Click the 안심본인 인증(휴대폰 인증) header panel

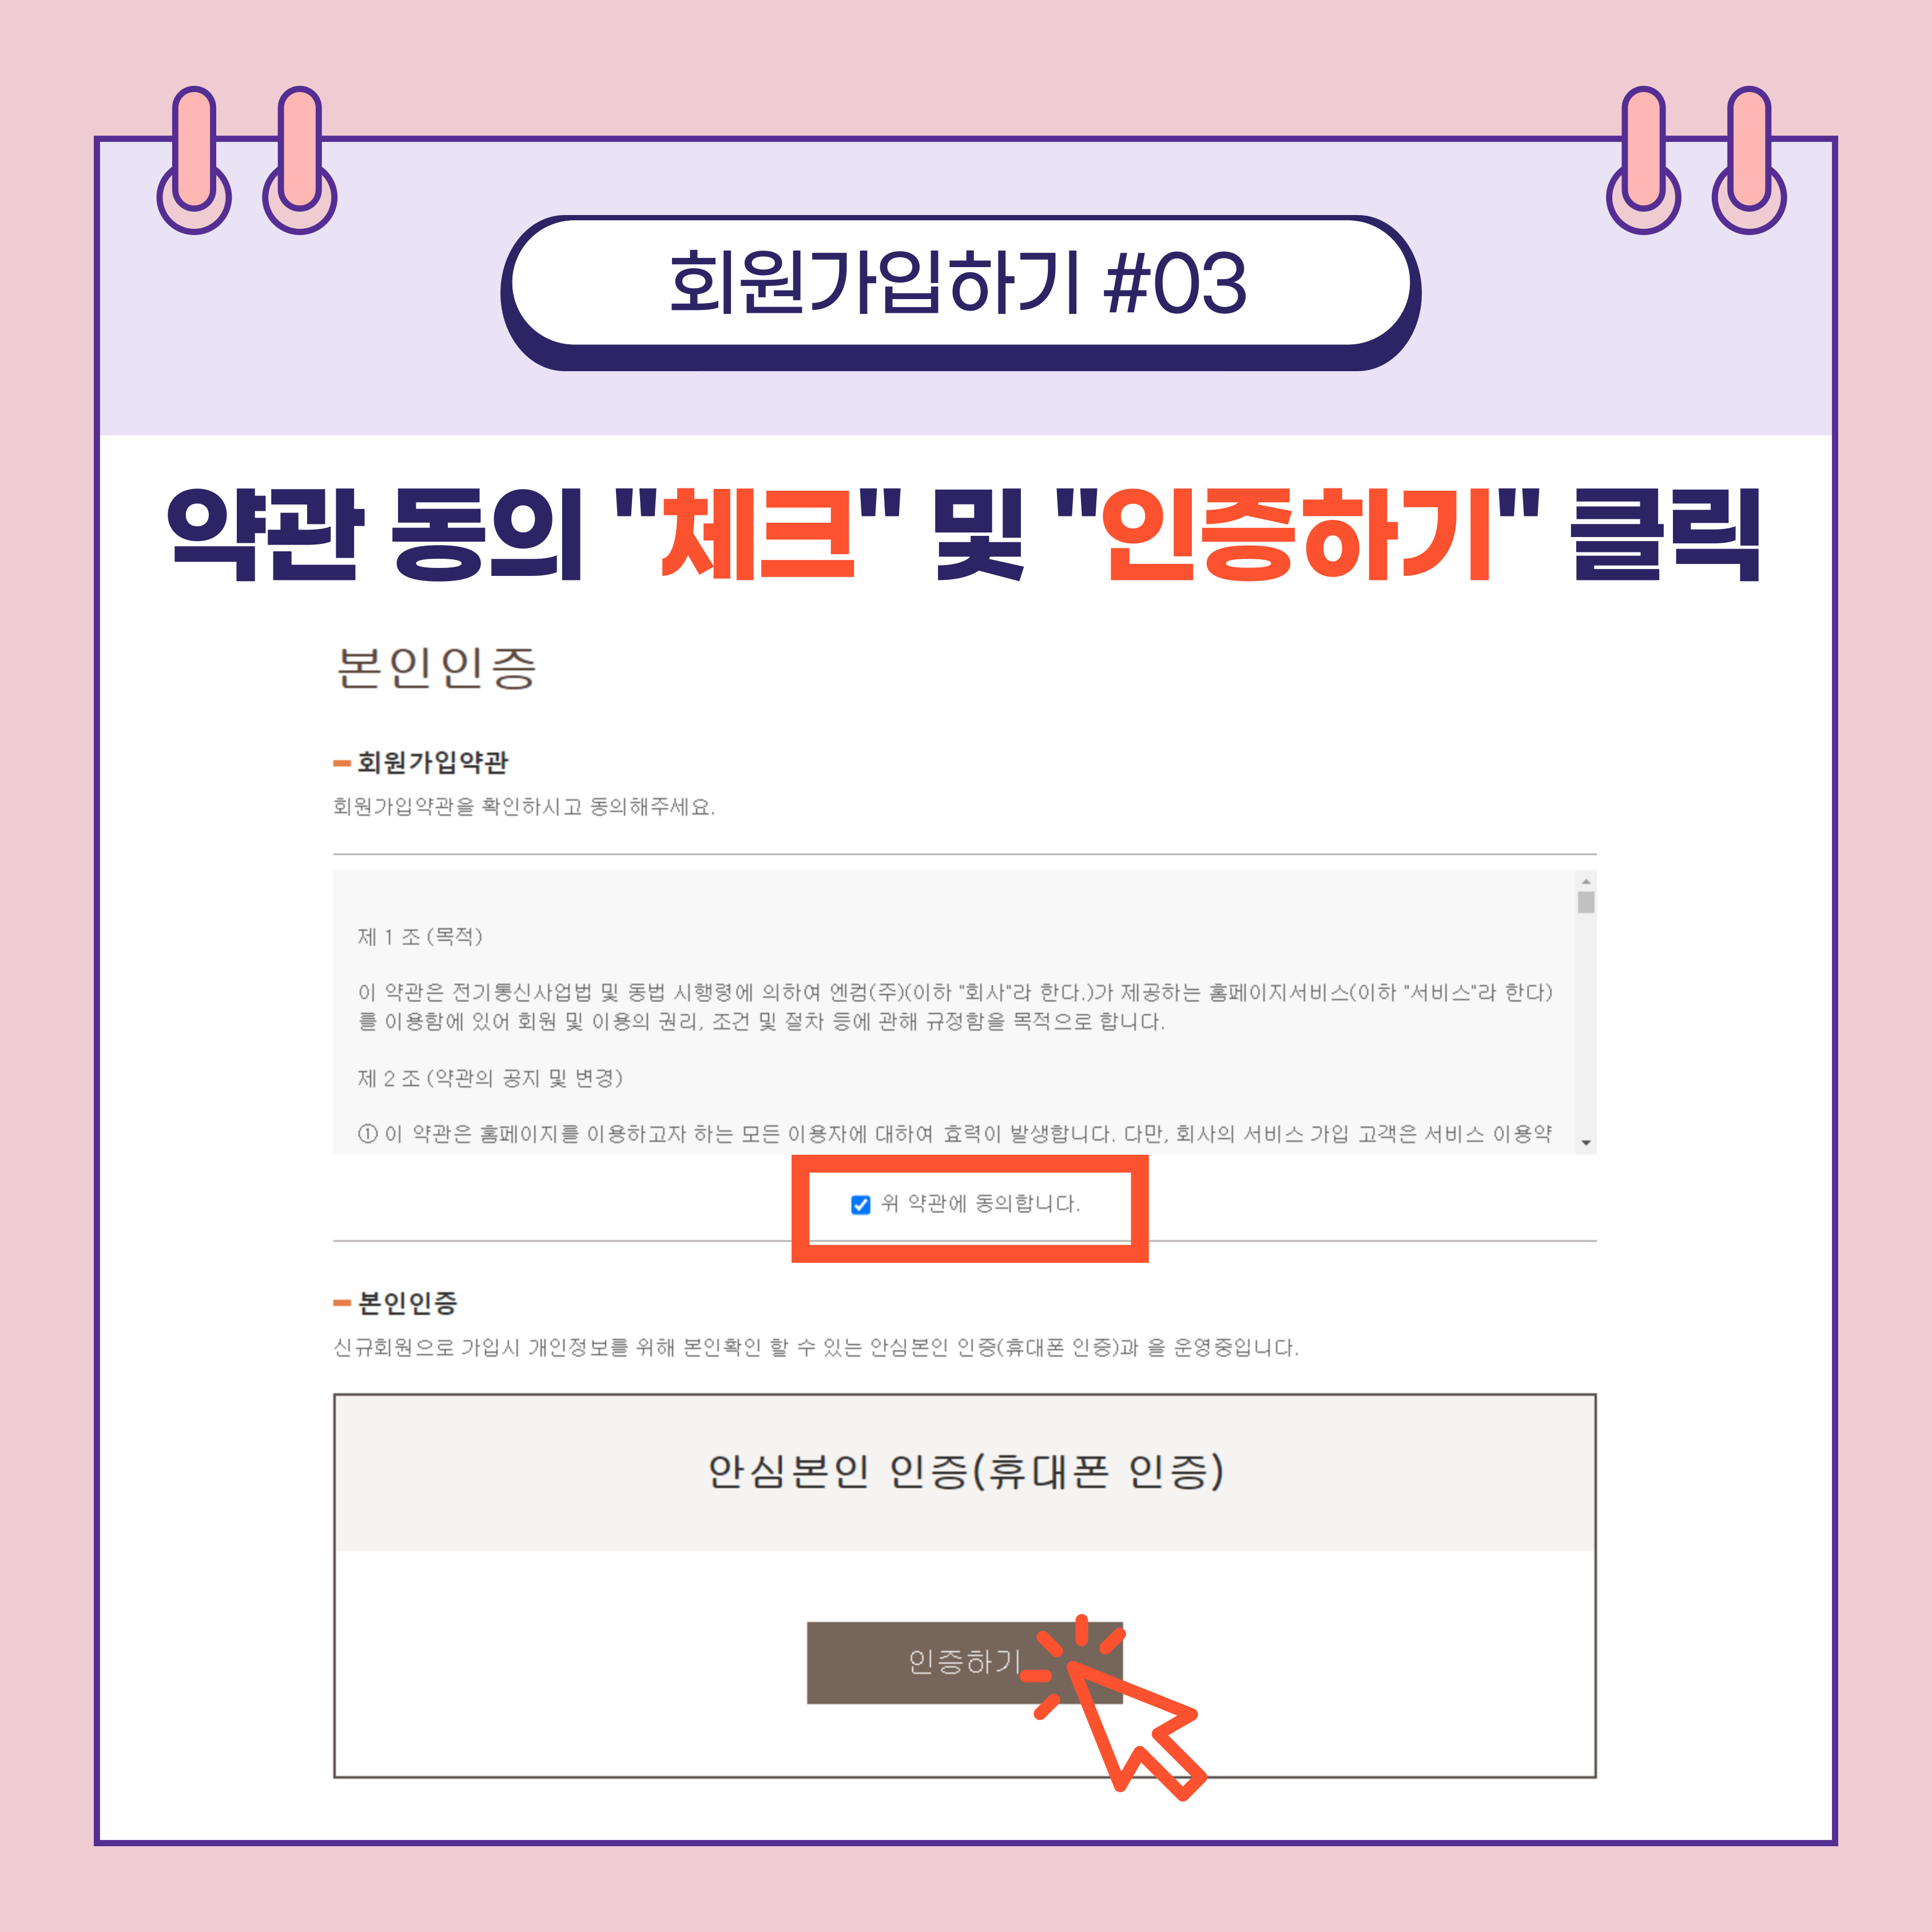(965, 1472)
